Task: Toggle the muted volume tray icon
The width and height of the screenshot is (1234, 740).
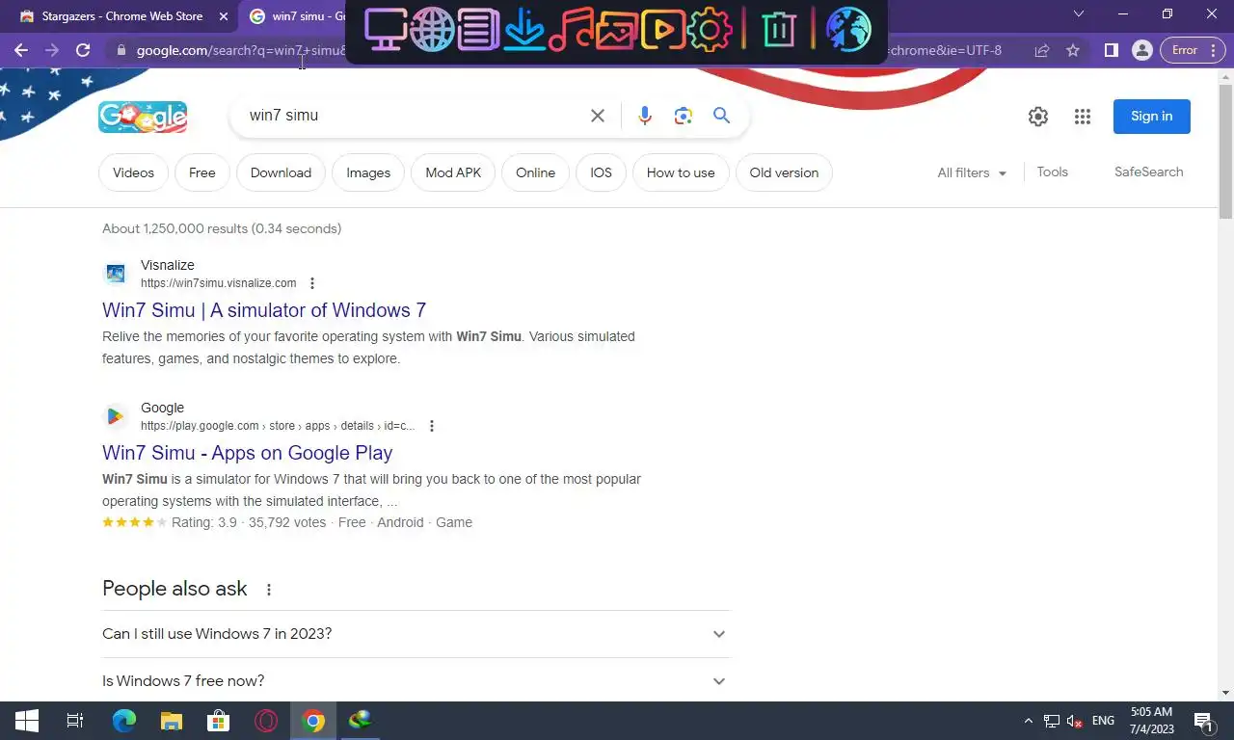Action: pyautogui.click(x=1075, y=721)
